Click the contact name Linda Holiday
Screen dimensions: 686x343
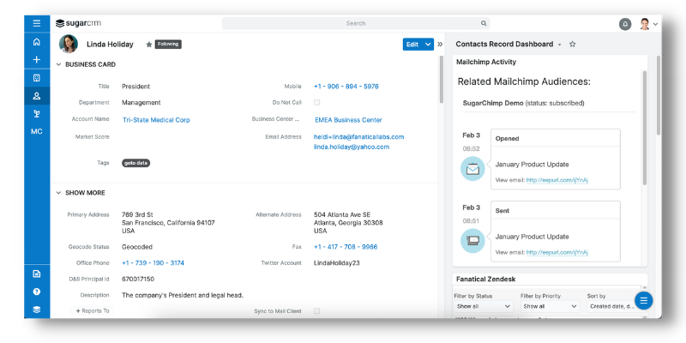(x=110, y=45)
